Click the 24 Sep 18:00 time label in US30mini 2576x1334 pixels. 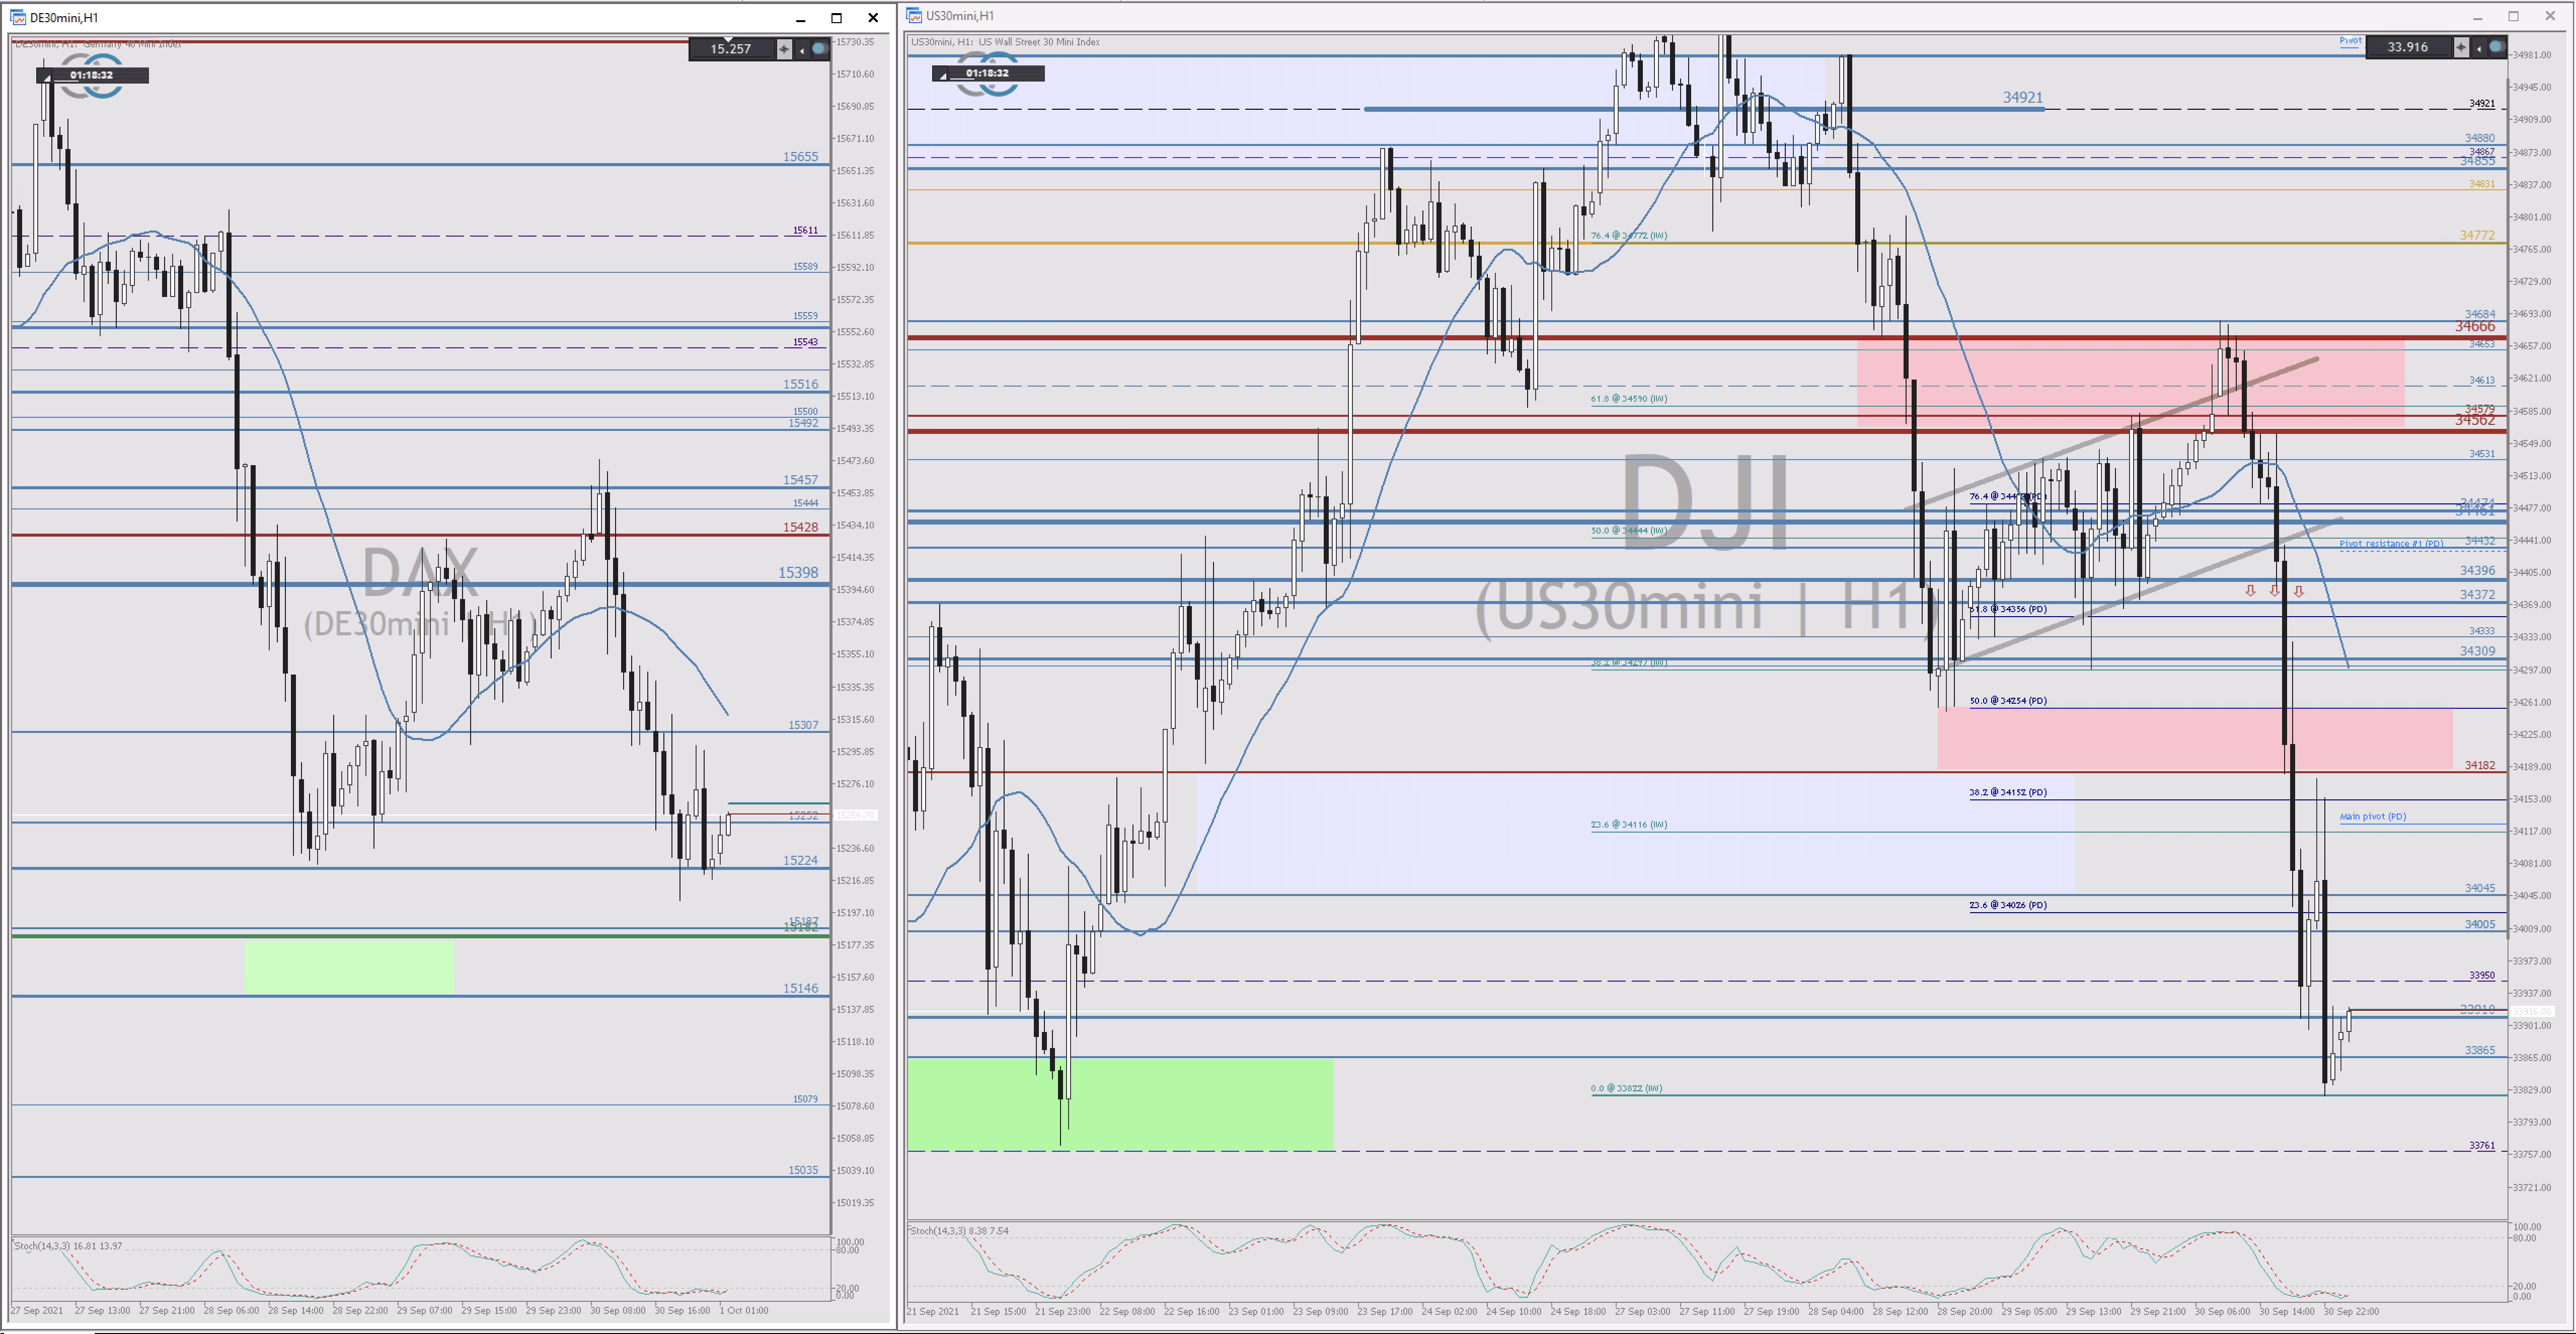pos(1578,1311)
